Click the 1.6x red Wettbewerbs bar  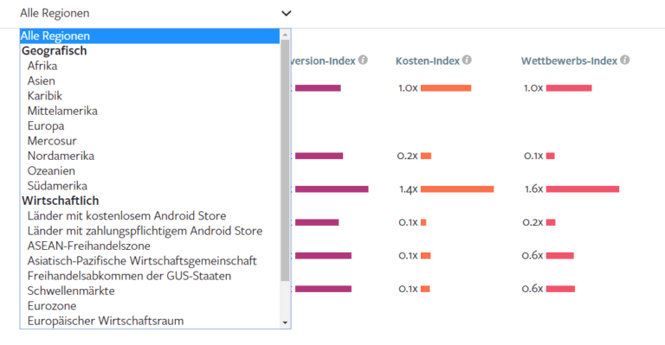click(583, 189)
